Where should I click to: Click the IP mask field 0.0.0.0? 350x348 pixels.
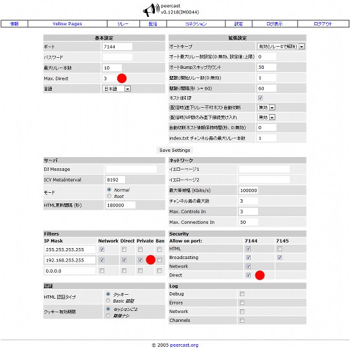70,271
